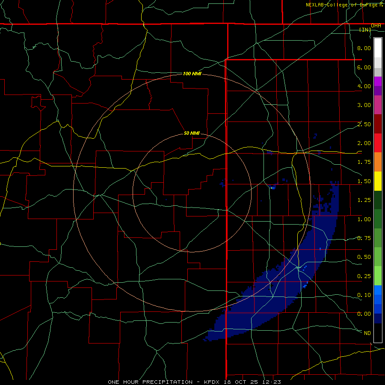Click the 50 NMI range ring label
Image resolution: width=385 pixels, height=385 pixels.
click(192, 133)
